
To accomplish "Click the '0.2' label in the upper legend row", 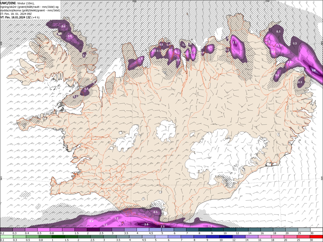I will click(2, 233).
